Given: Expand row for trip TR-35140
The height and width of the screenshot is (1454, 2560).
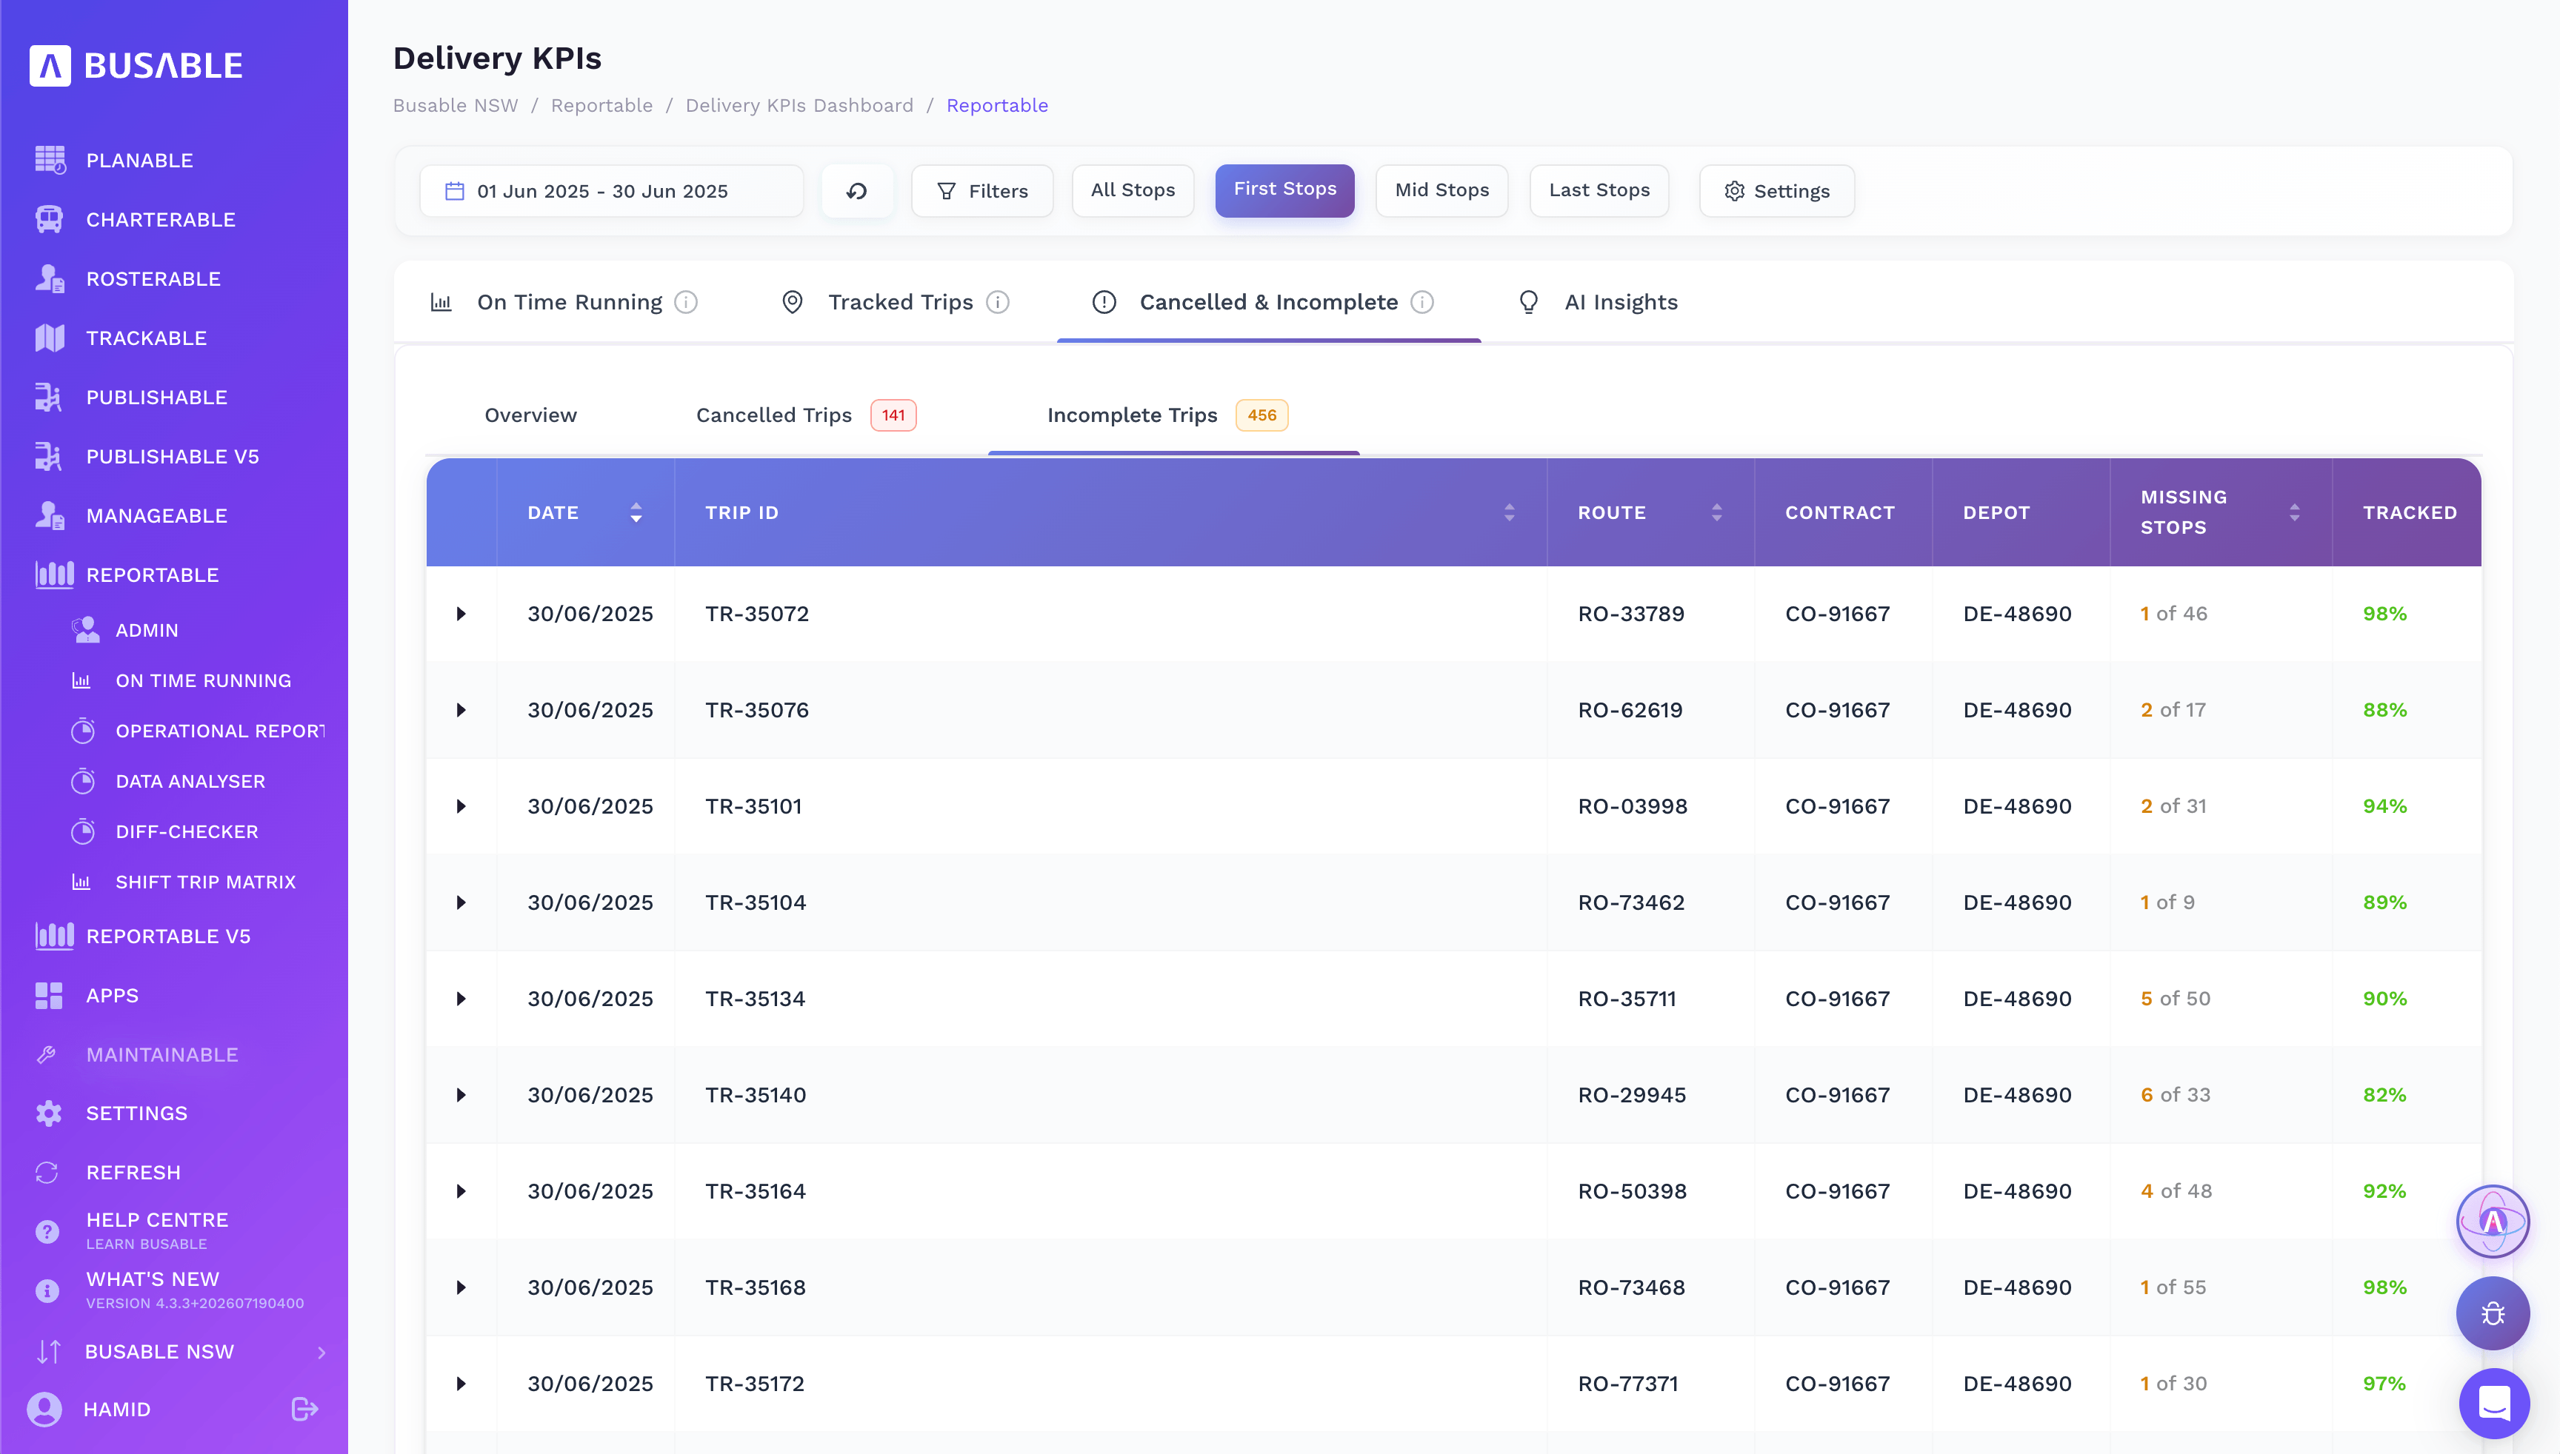Looking at the screenshot, I should coord(461,1094).
